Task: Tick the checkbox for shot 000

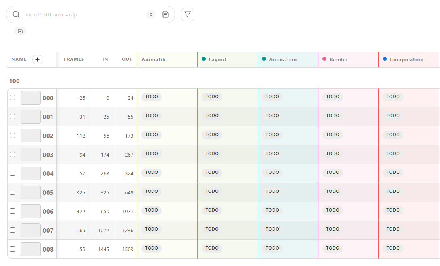Action: tap(12, 98)
